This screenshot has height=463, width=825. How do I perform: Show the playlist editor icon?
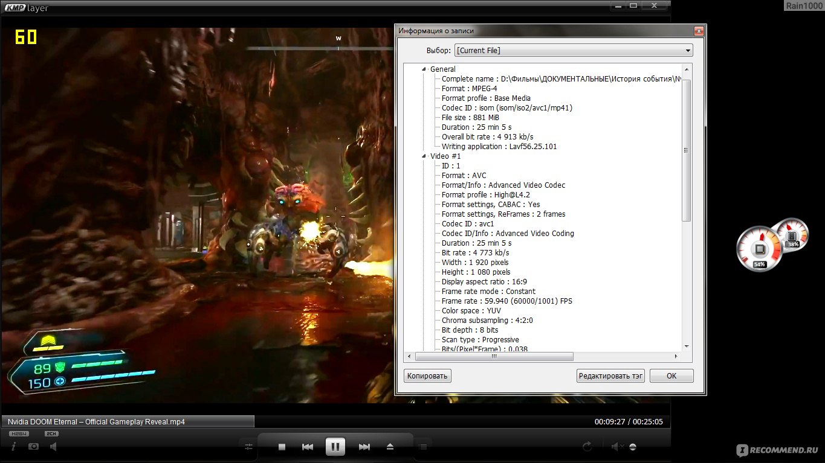[x=423, y=447]
